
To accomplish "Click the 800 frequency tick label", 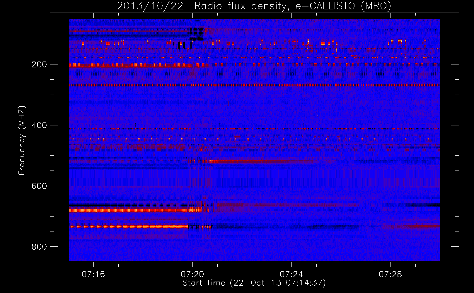I will tap(39, 247).
